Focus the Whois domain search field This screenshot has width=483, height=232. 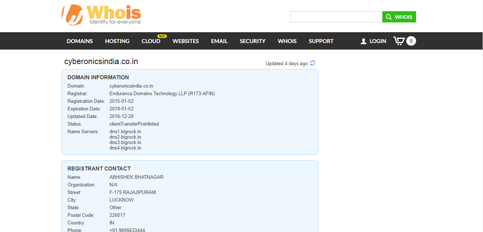tap(336, 17)
